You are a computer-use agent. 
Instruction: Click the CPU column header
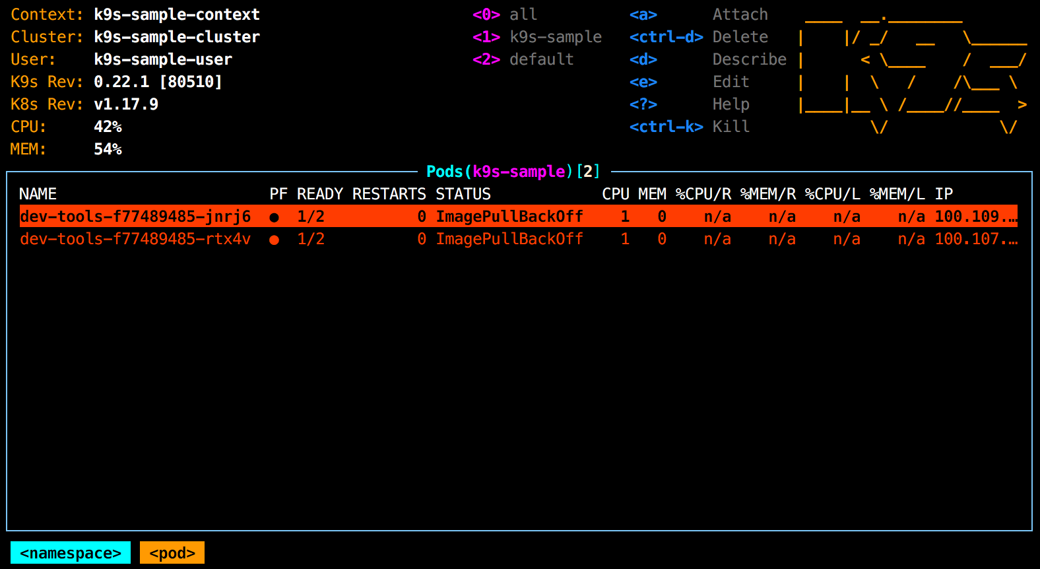pyautogui.click(x=616, y=194)
